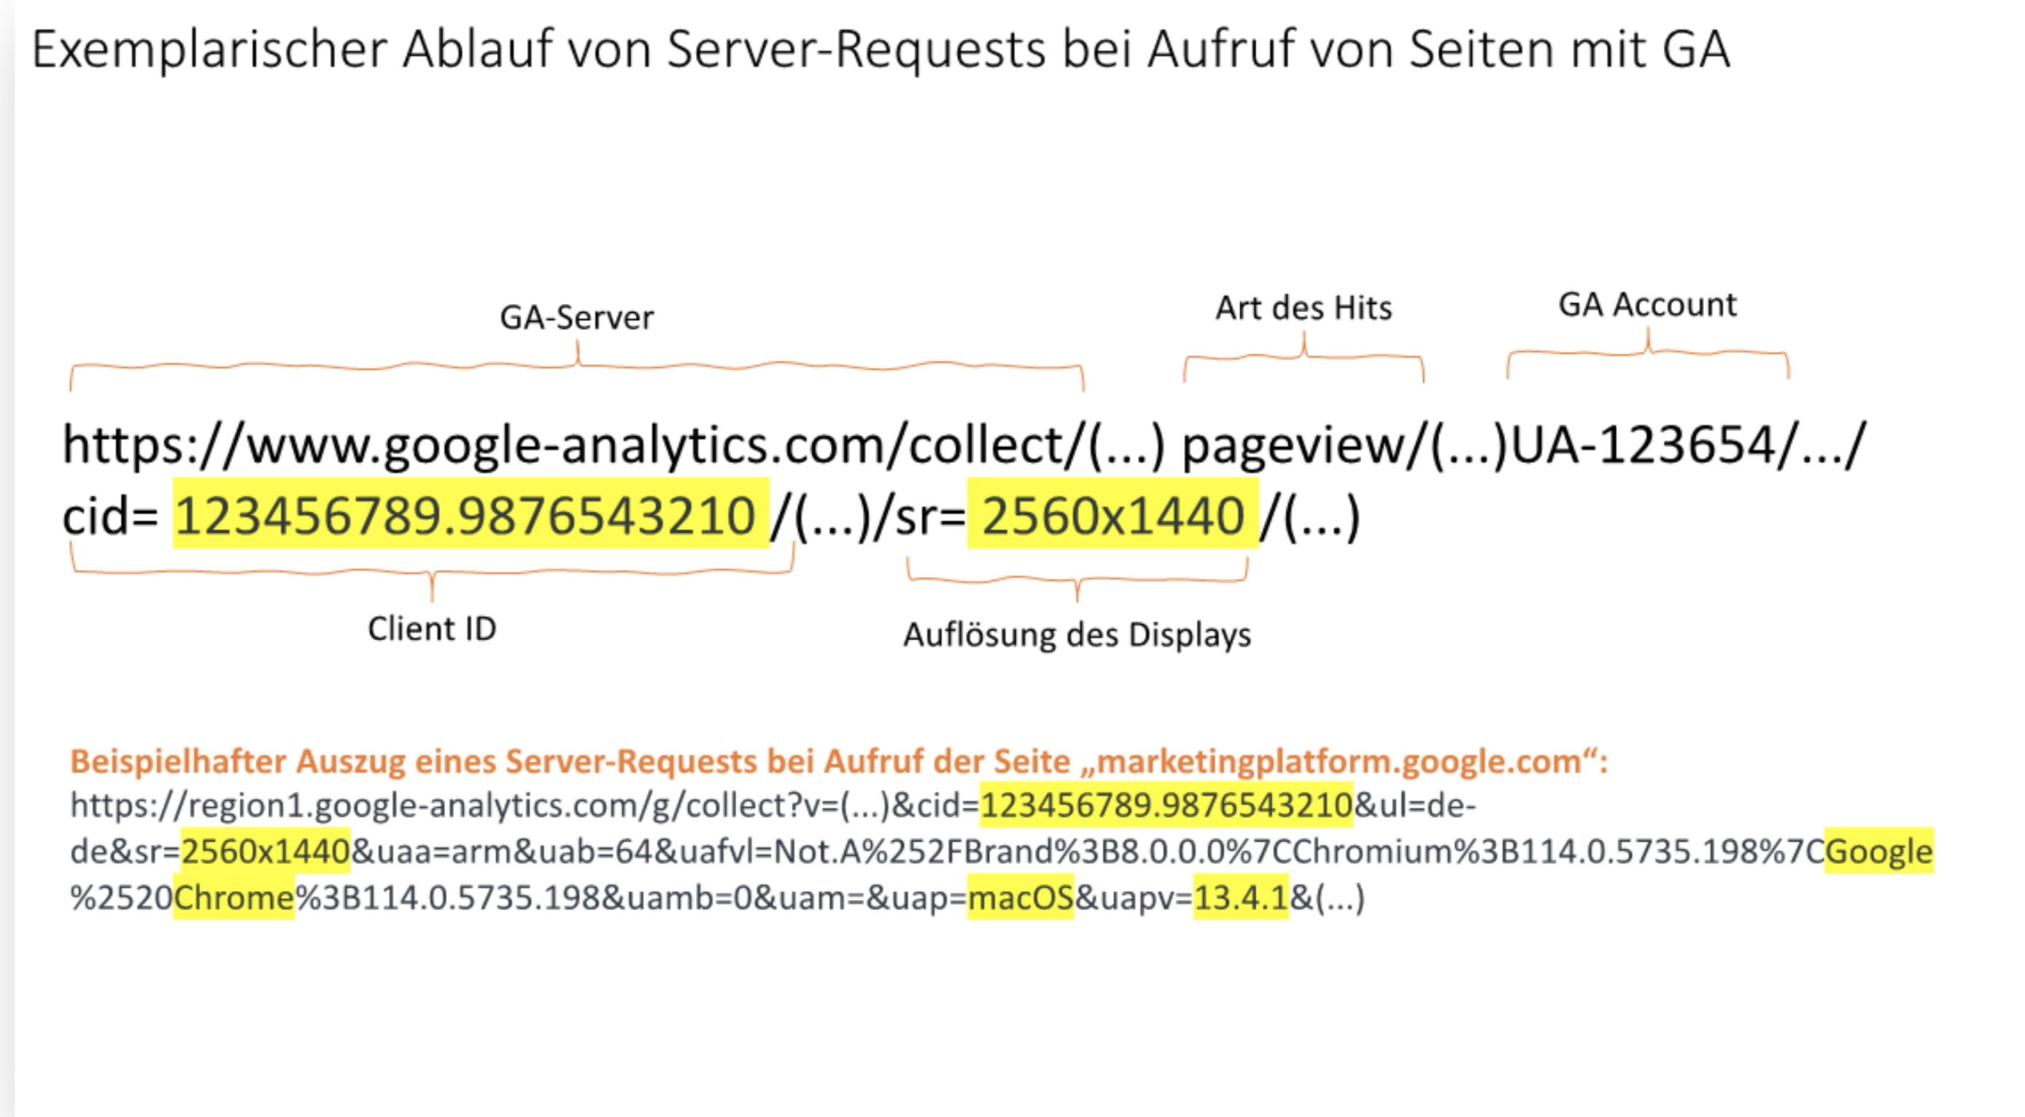The image size is (2025, 1117).
Task: Click the Client ID label
Action: pyautogui.click(x=432, y=628)
